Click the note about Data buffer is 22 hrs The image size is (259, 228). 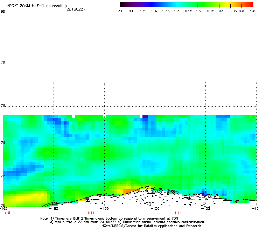pyautogui.click(x=127, y=222)
